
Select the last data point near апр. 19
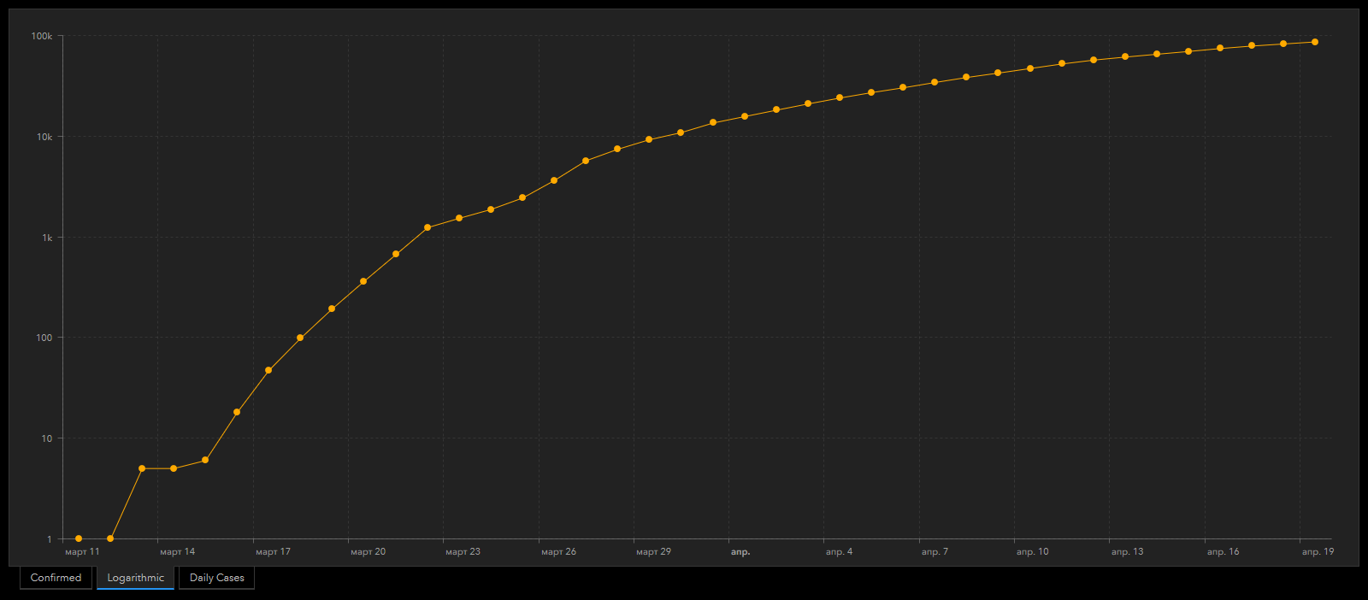pos(1315,42)
